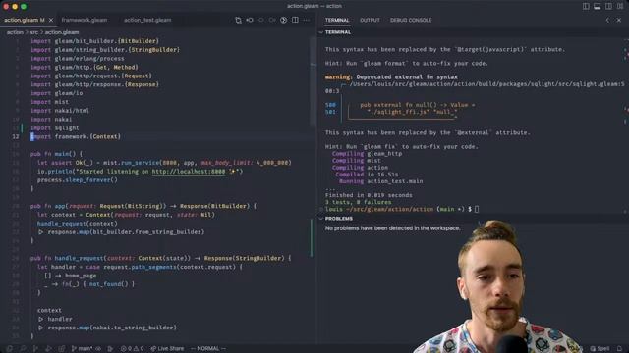The height and width of the screenshot is (353, 629).
Task: Open the compare changes icon in editor toolbar
Action: point(238,20)
